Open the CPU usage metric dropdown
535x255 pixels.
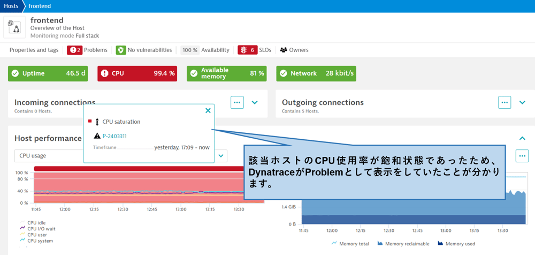[x=222, y=156]
